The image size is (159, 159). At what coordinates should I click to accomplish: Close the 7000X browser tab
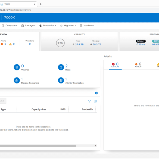coord(35,4)
